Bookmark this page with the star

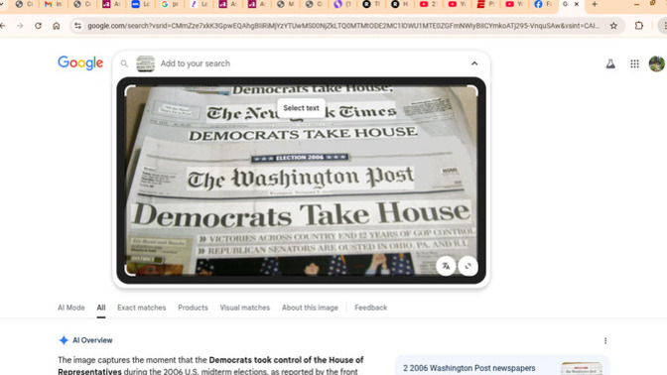(x=613, y=26)
